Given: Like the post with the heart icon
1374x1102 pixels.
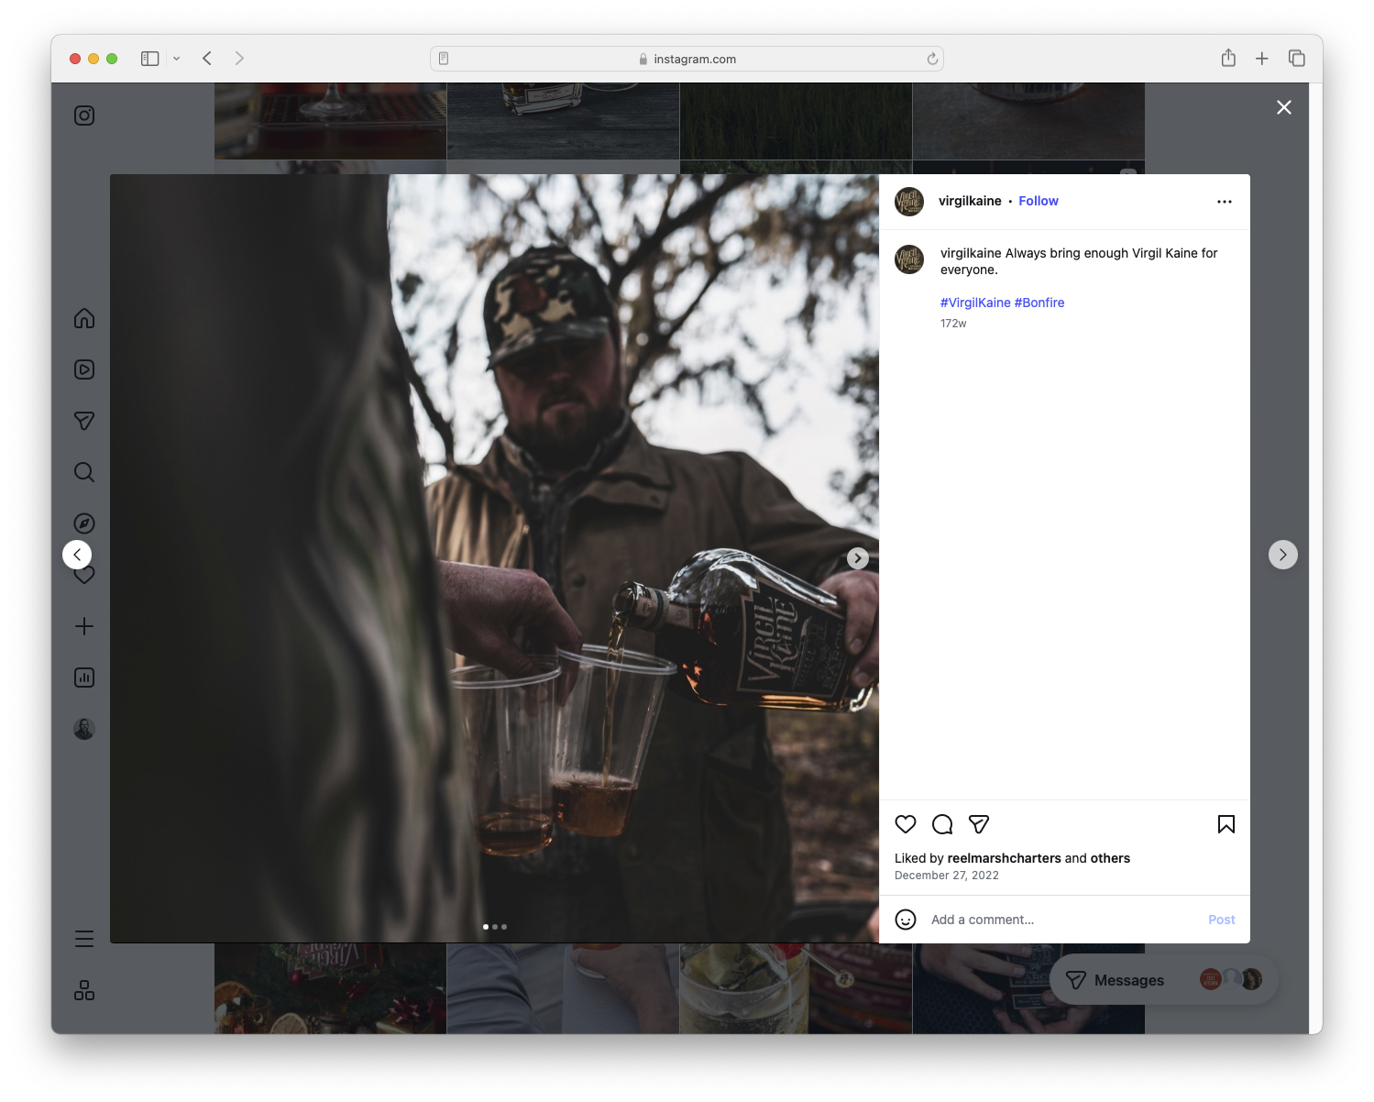Looking at the screenshot, I should click(906, 824).
